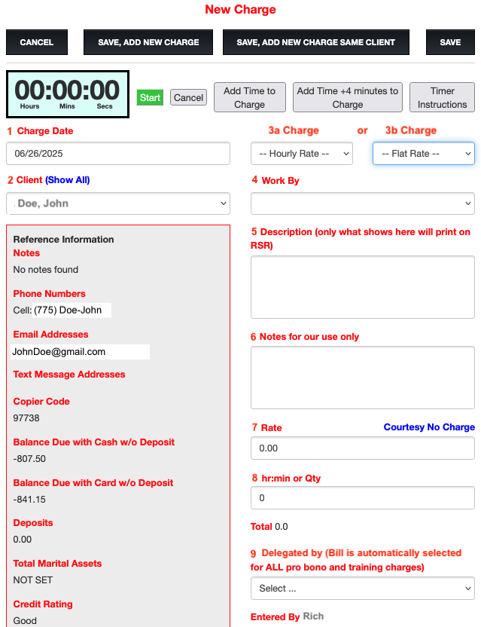This screenshot has height=627, width=481.
Task: Open the Client dropdown showing Doe, John
Action: click(118, 203)
